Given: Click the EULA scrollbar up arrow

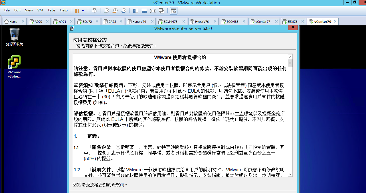Looking at the screenshot, I should coord(290,57).
